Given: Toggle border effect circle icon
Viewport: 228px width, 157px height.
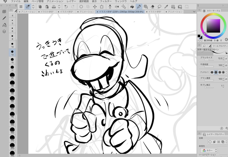Looking at the screenshot, I should 210,142.
